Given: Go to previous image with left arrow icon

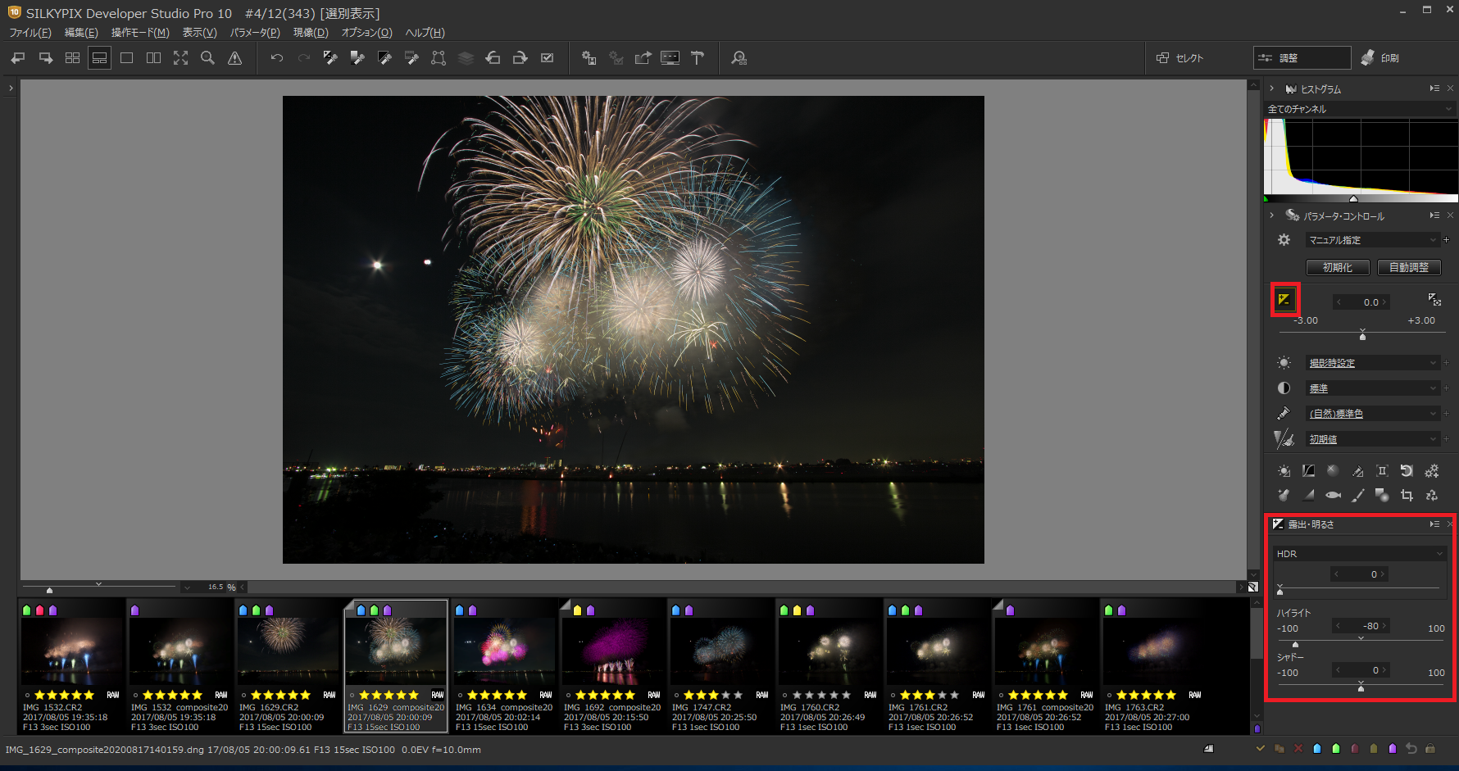Looking at the screenshot, I should pyautogui.click(x=18, y=58).
